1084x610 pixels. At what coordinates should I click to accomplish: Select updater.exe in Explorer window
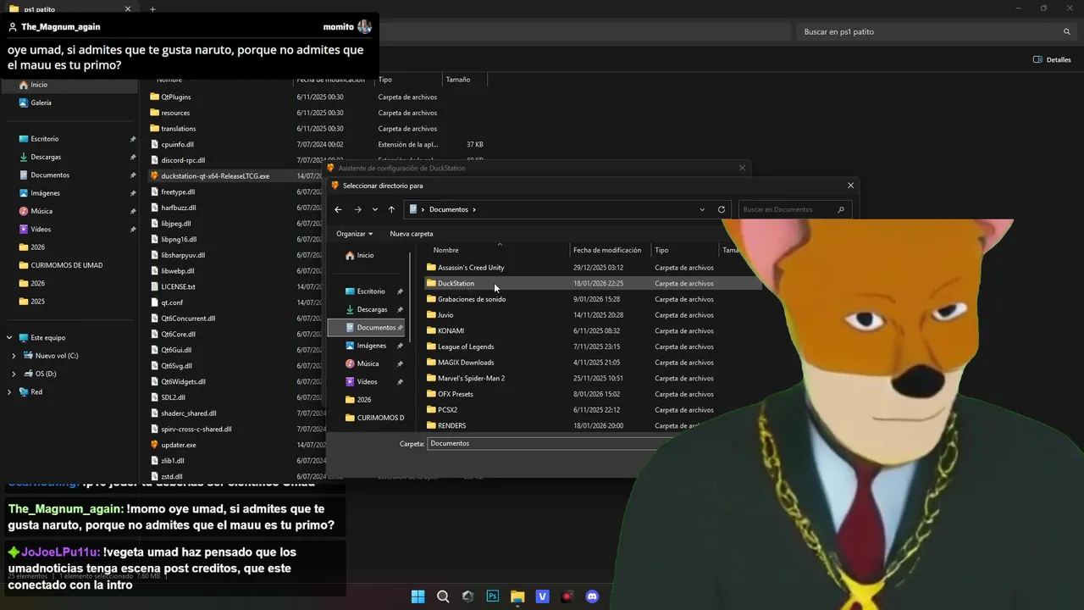pyautogui.click(x=179, y=445)
